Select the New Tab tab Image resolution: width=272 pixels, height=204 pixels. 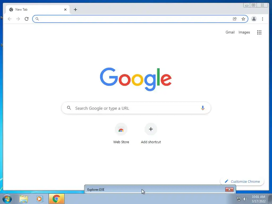38,10
